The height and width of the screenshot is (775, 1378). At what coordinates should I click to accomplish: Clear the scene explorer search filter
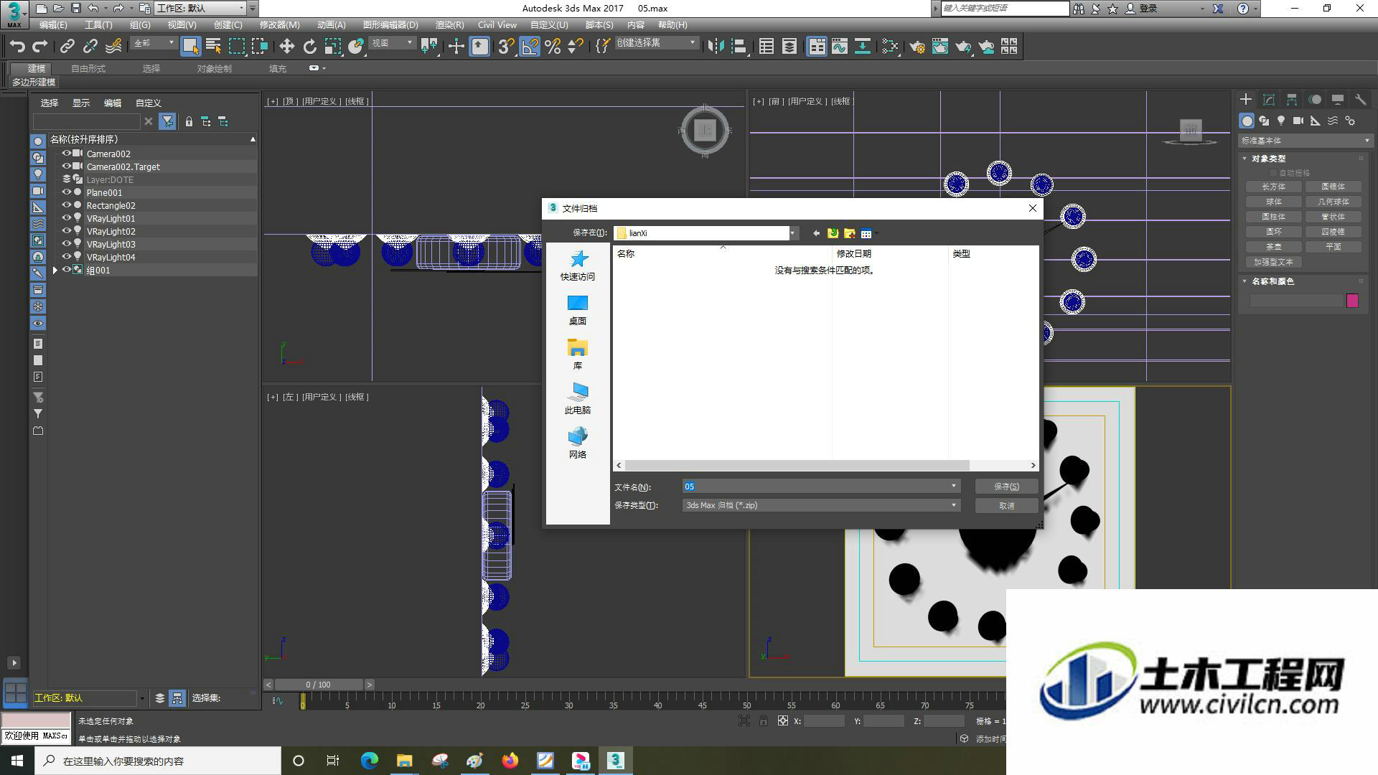149,121
